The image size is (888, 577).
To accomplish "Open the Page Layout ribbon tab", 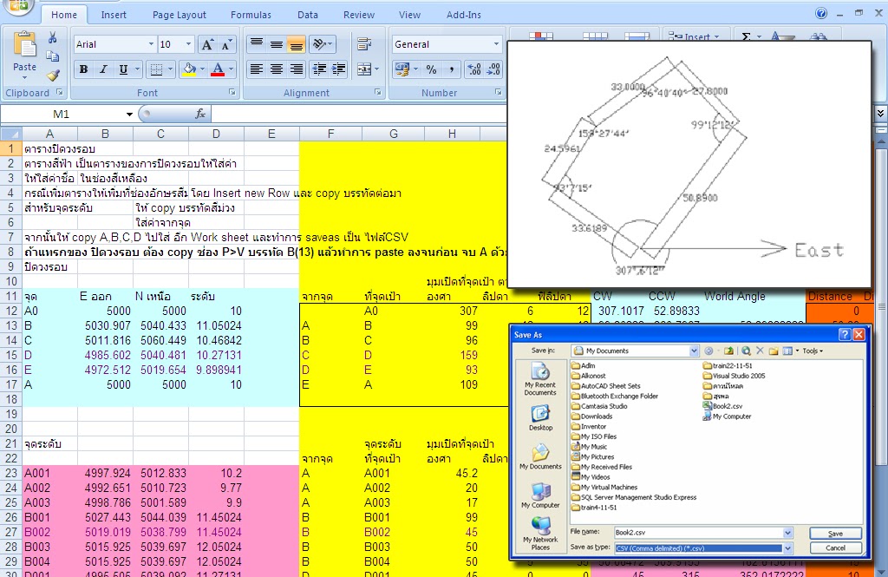I will click(x=179, y=15).
